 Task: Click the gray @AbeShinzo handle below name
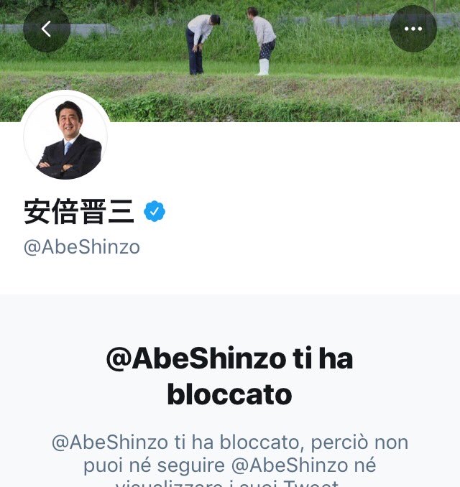click(82, 248)
